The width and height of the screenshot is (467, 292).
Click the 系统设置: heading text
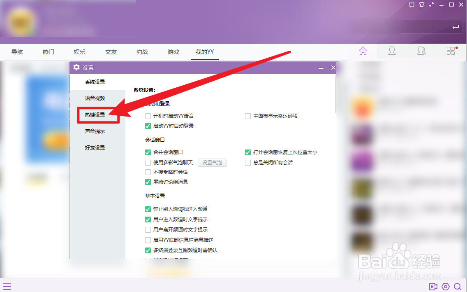coord(144,90)
